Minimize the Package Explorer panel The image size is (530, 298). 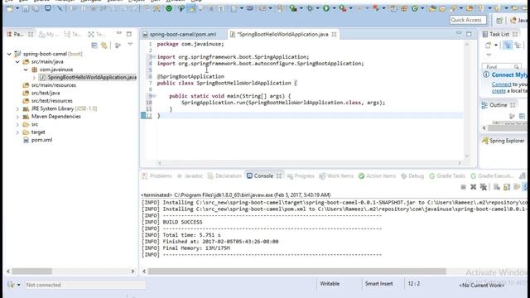(118, 33)
